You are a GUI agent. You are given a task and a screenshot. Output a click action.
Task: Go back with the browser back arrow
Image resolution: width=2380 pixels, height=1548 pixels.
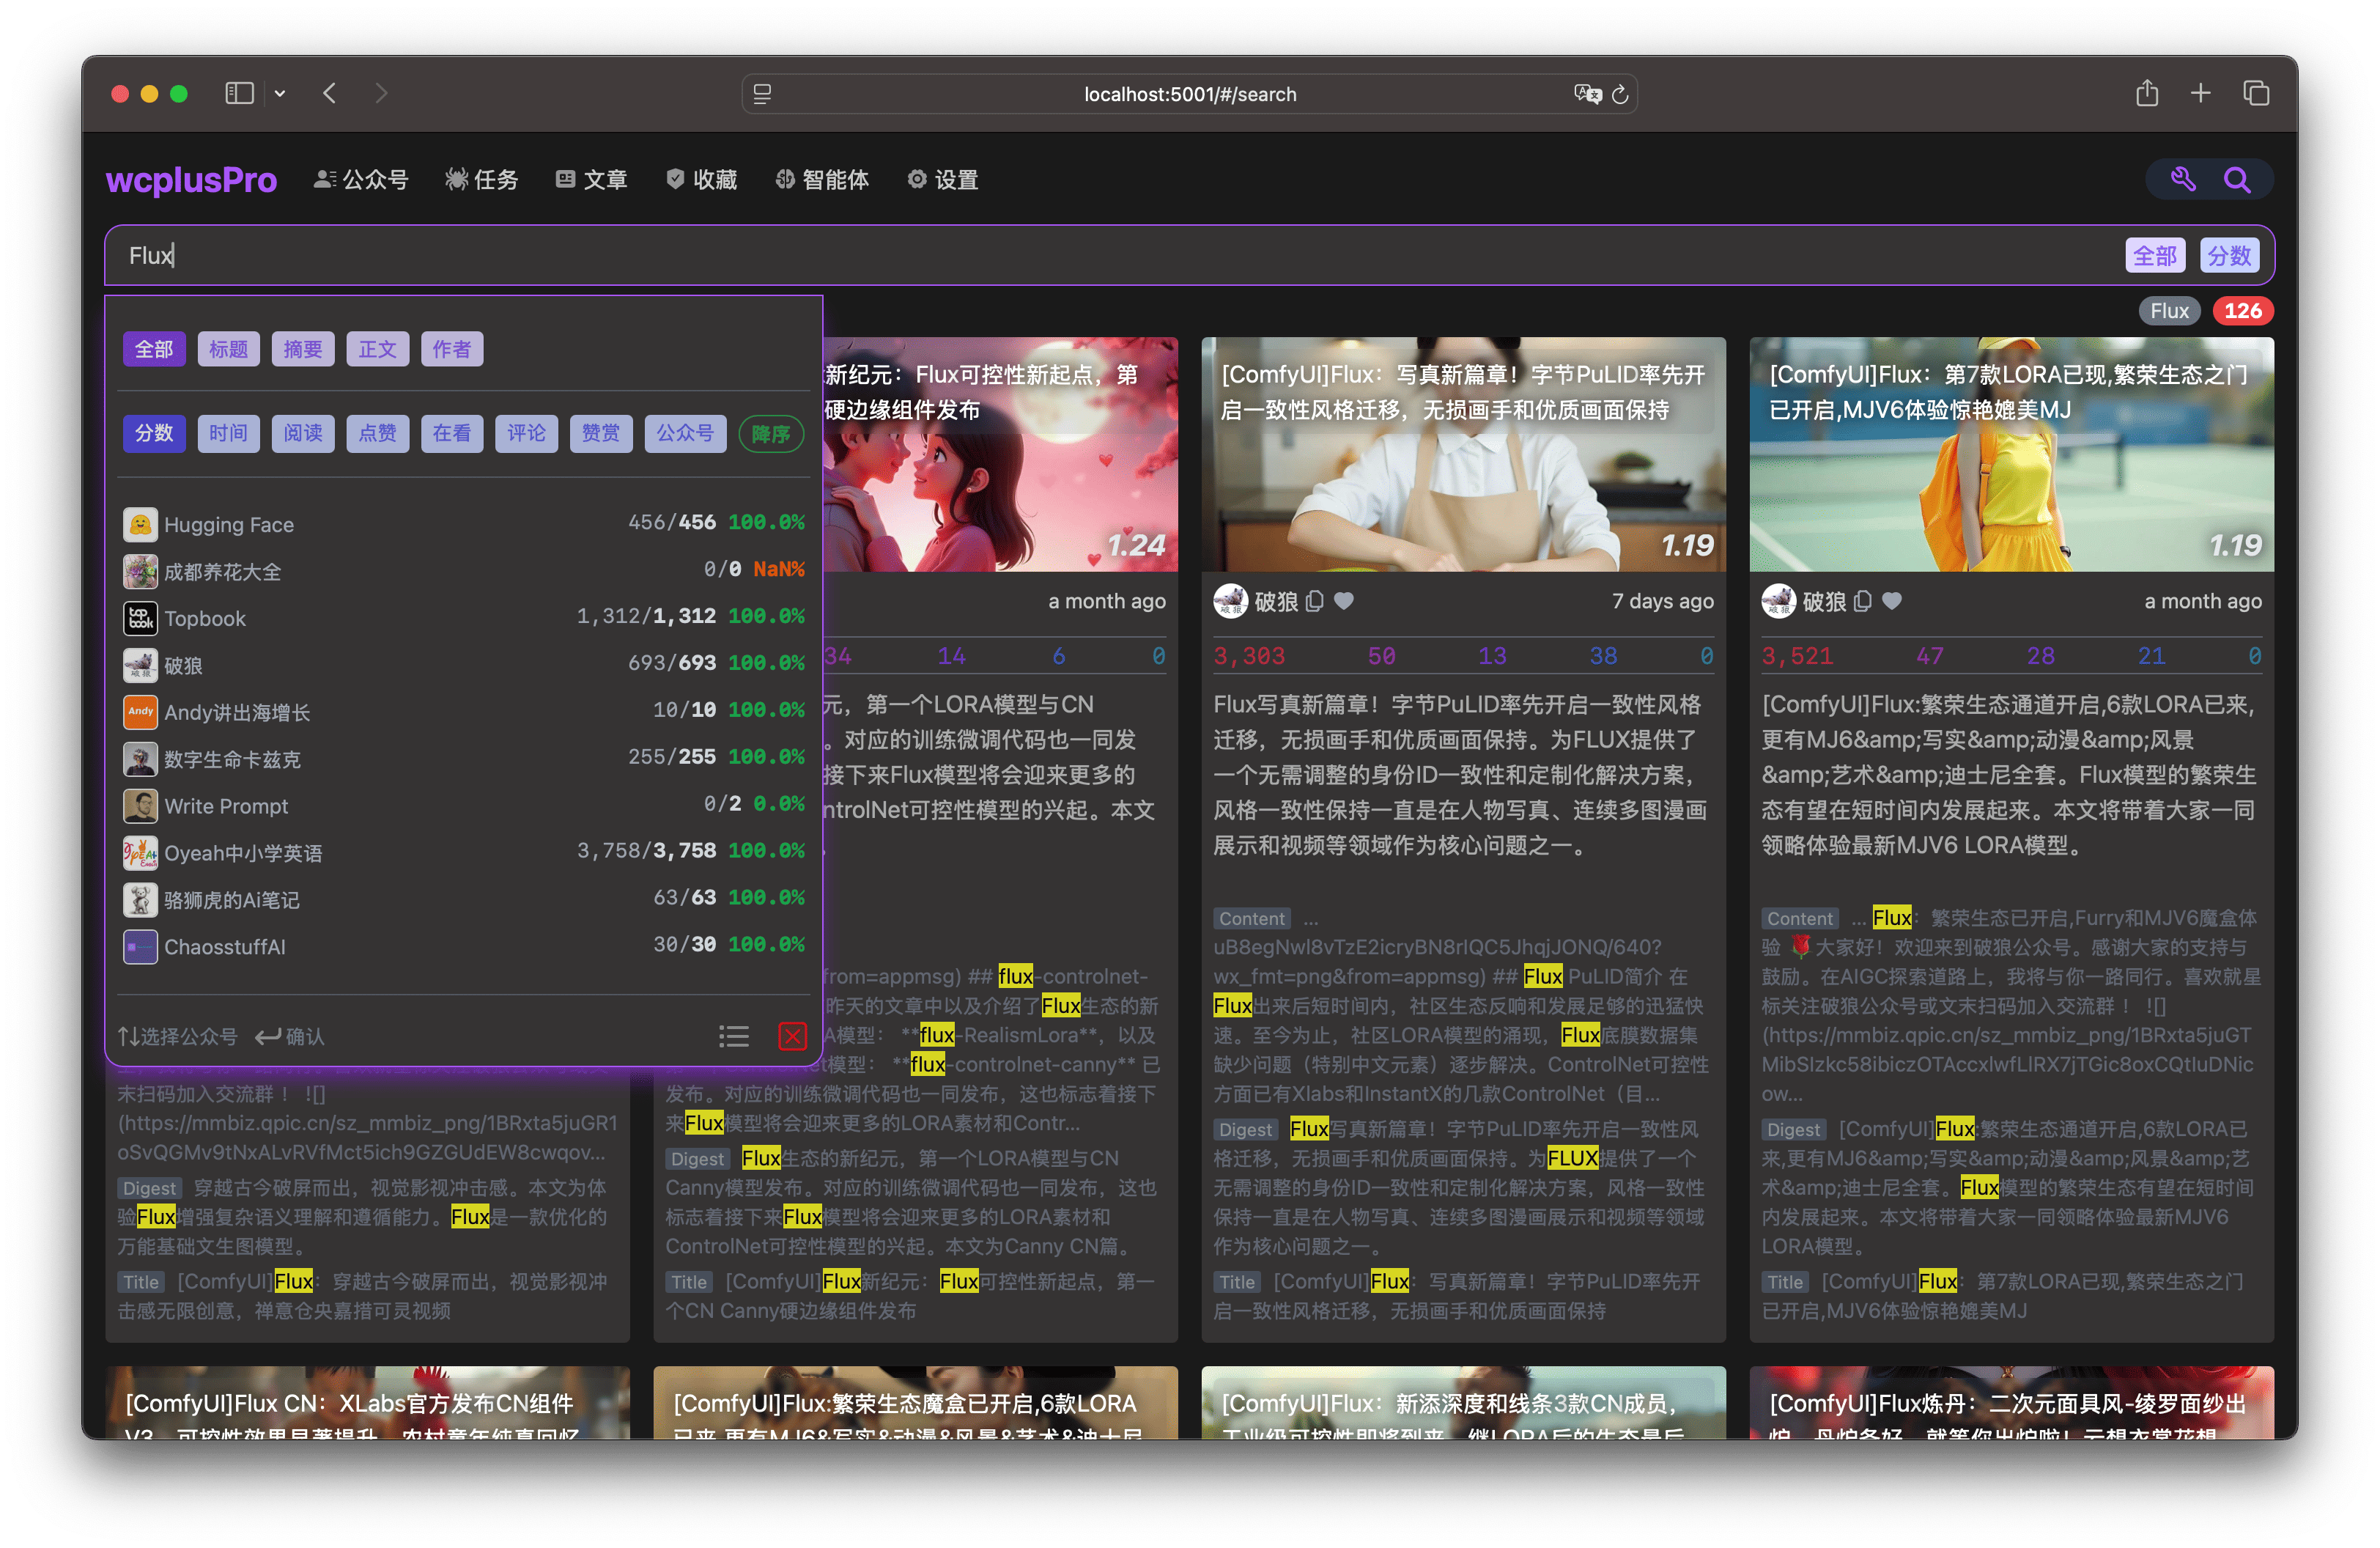(x=330, y=93)
